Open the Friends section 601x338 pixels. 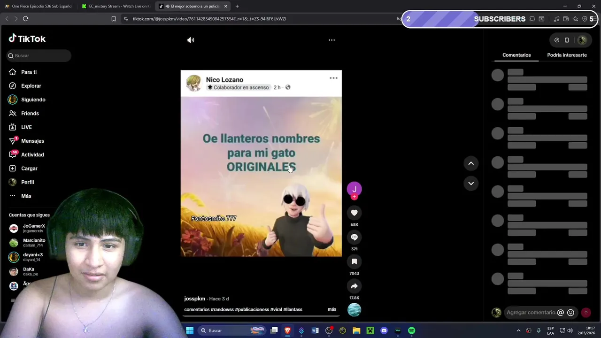[x=30, y=113]
